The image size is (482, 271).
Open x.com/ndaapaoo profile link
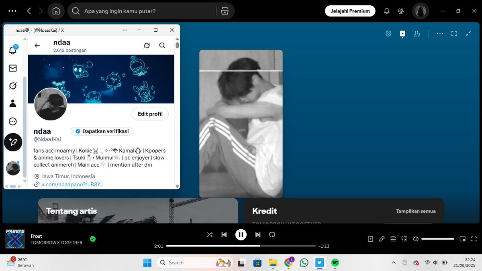tap(72, 184)
